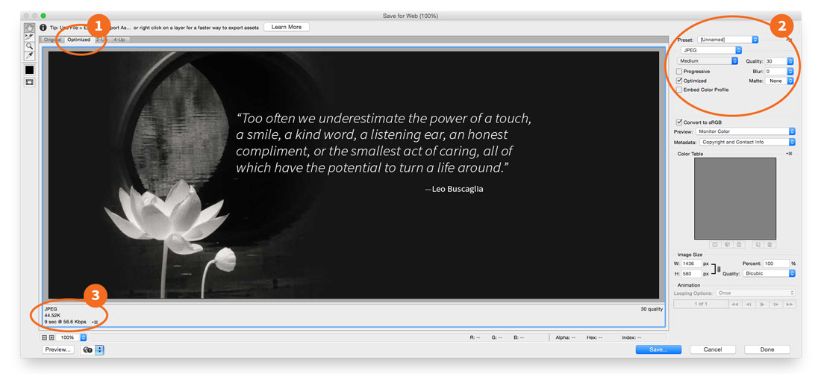Click the Learn More button
Viewport: 821px width, 374px height.
coord(287,27)
